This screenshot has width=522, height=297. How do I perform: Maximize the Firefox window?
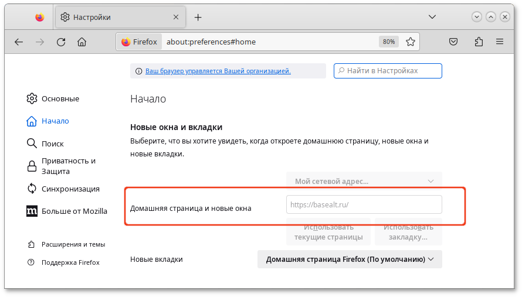(491, 17)
